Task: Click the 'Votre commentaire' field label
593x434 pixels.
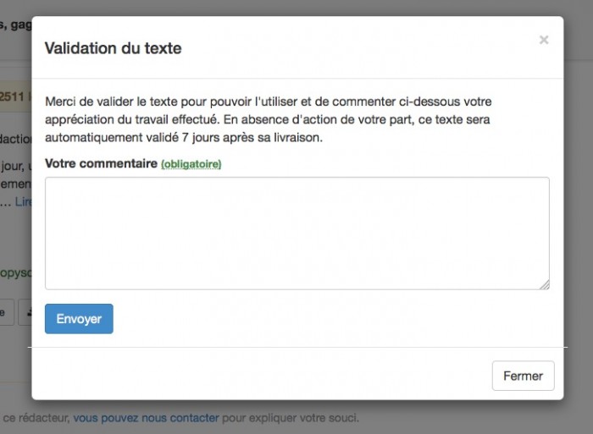Action: click(x=101, y=163)
